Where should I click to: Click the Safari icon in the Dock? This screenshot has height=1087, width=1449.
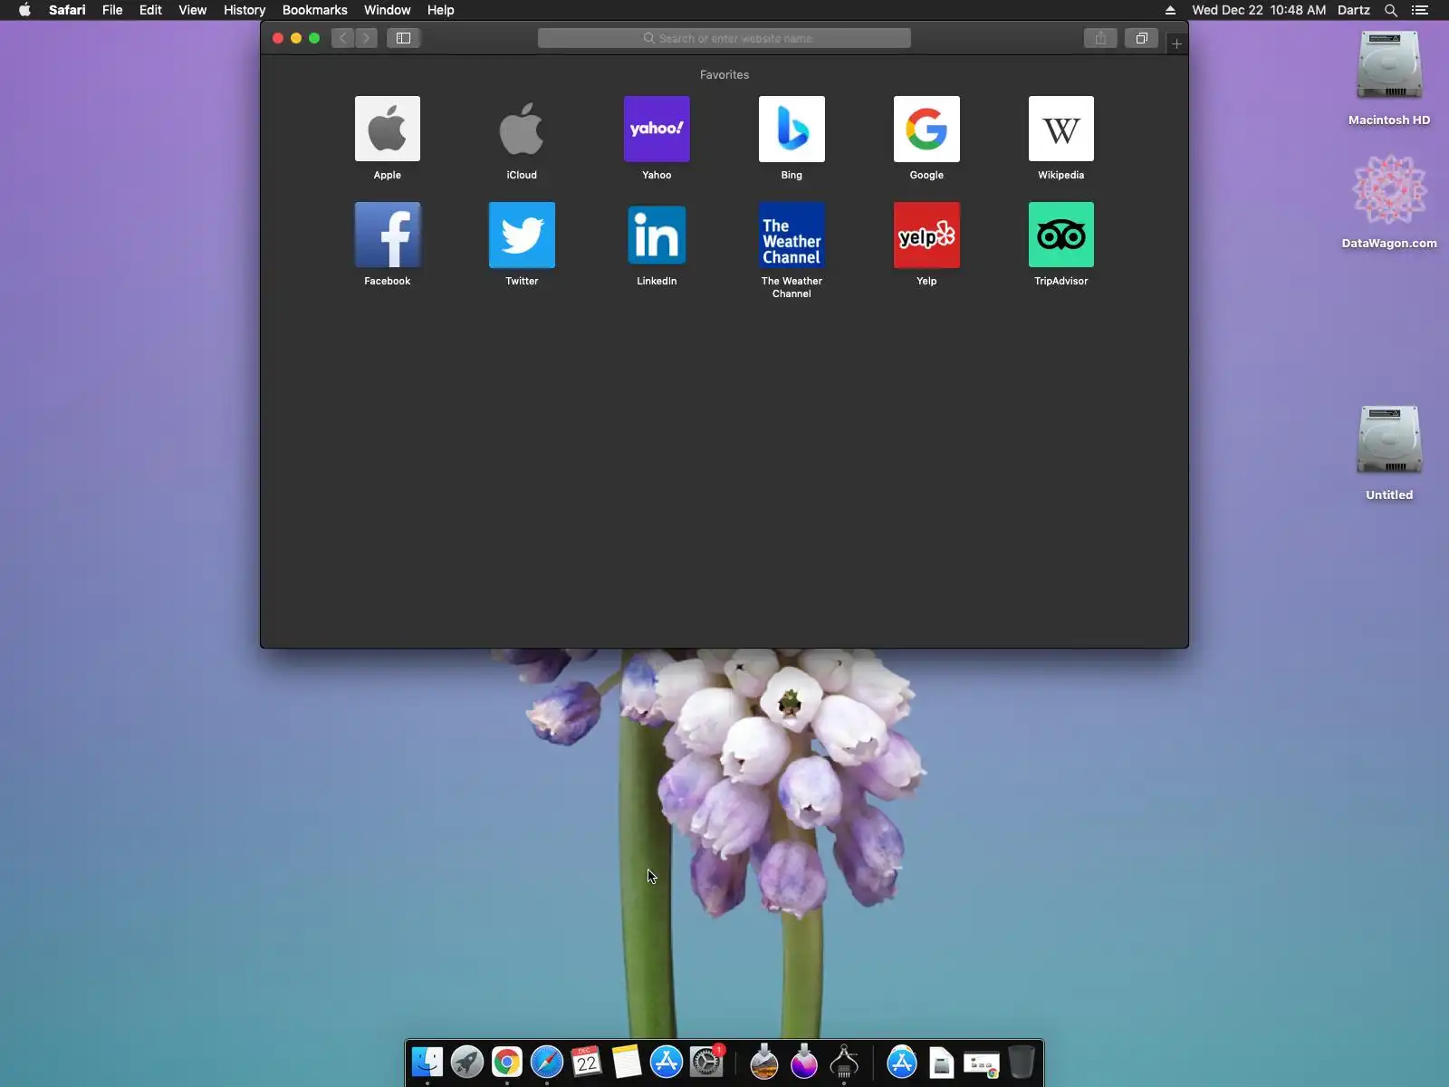click(x=547, y=1062)
